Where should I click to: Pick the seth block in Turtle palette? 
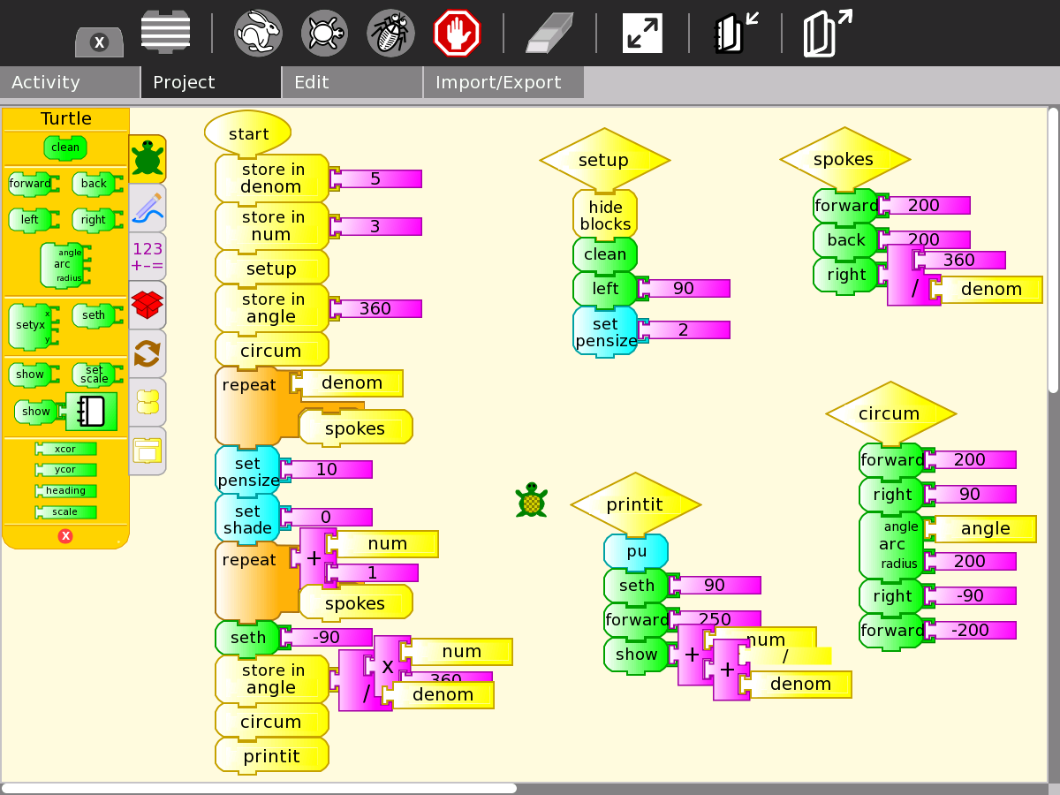click(x=94, y=315)
